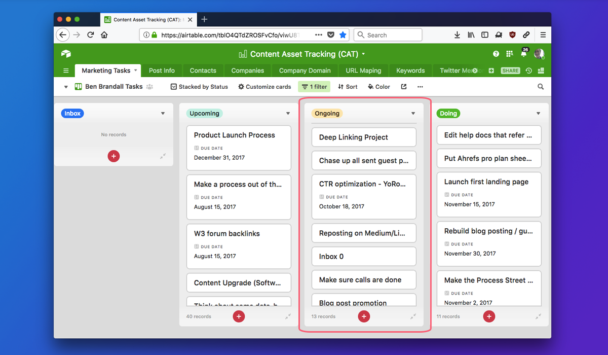Viewport: 608px width, 355px height.
Task: Add a record to the Ongoing stack
Action: 364,316
